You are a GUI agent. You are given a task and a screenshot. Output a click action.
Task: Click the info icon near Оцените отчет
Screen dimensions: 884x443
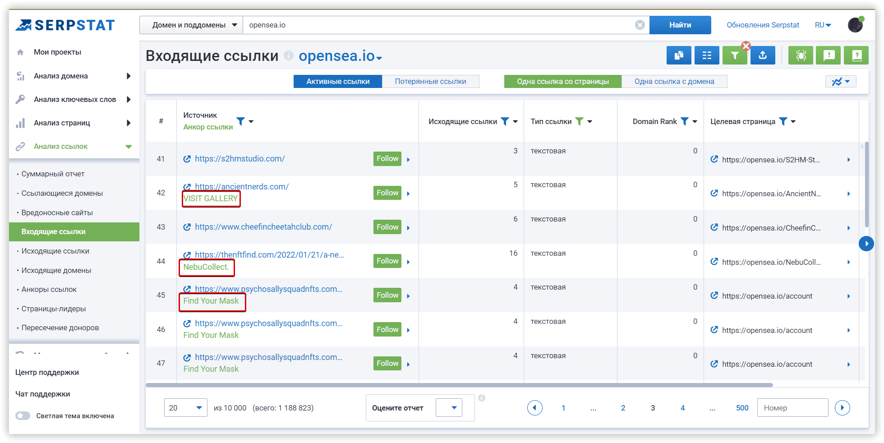pyautogui.click(x=482, y=398)
